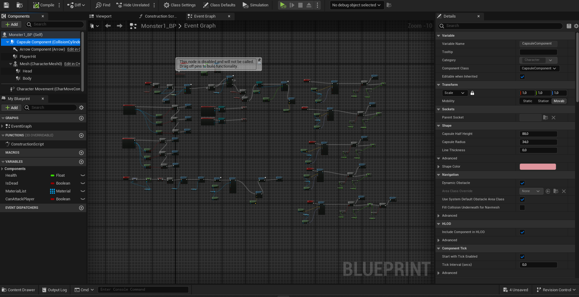Open the Content Drawer
The image size is (579, 297).
[19, 290]
